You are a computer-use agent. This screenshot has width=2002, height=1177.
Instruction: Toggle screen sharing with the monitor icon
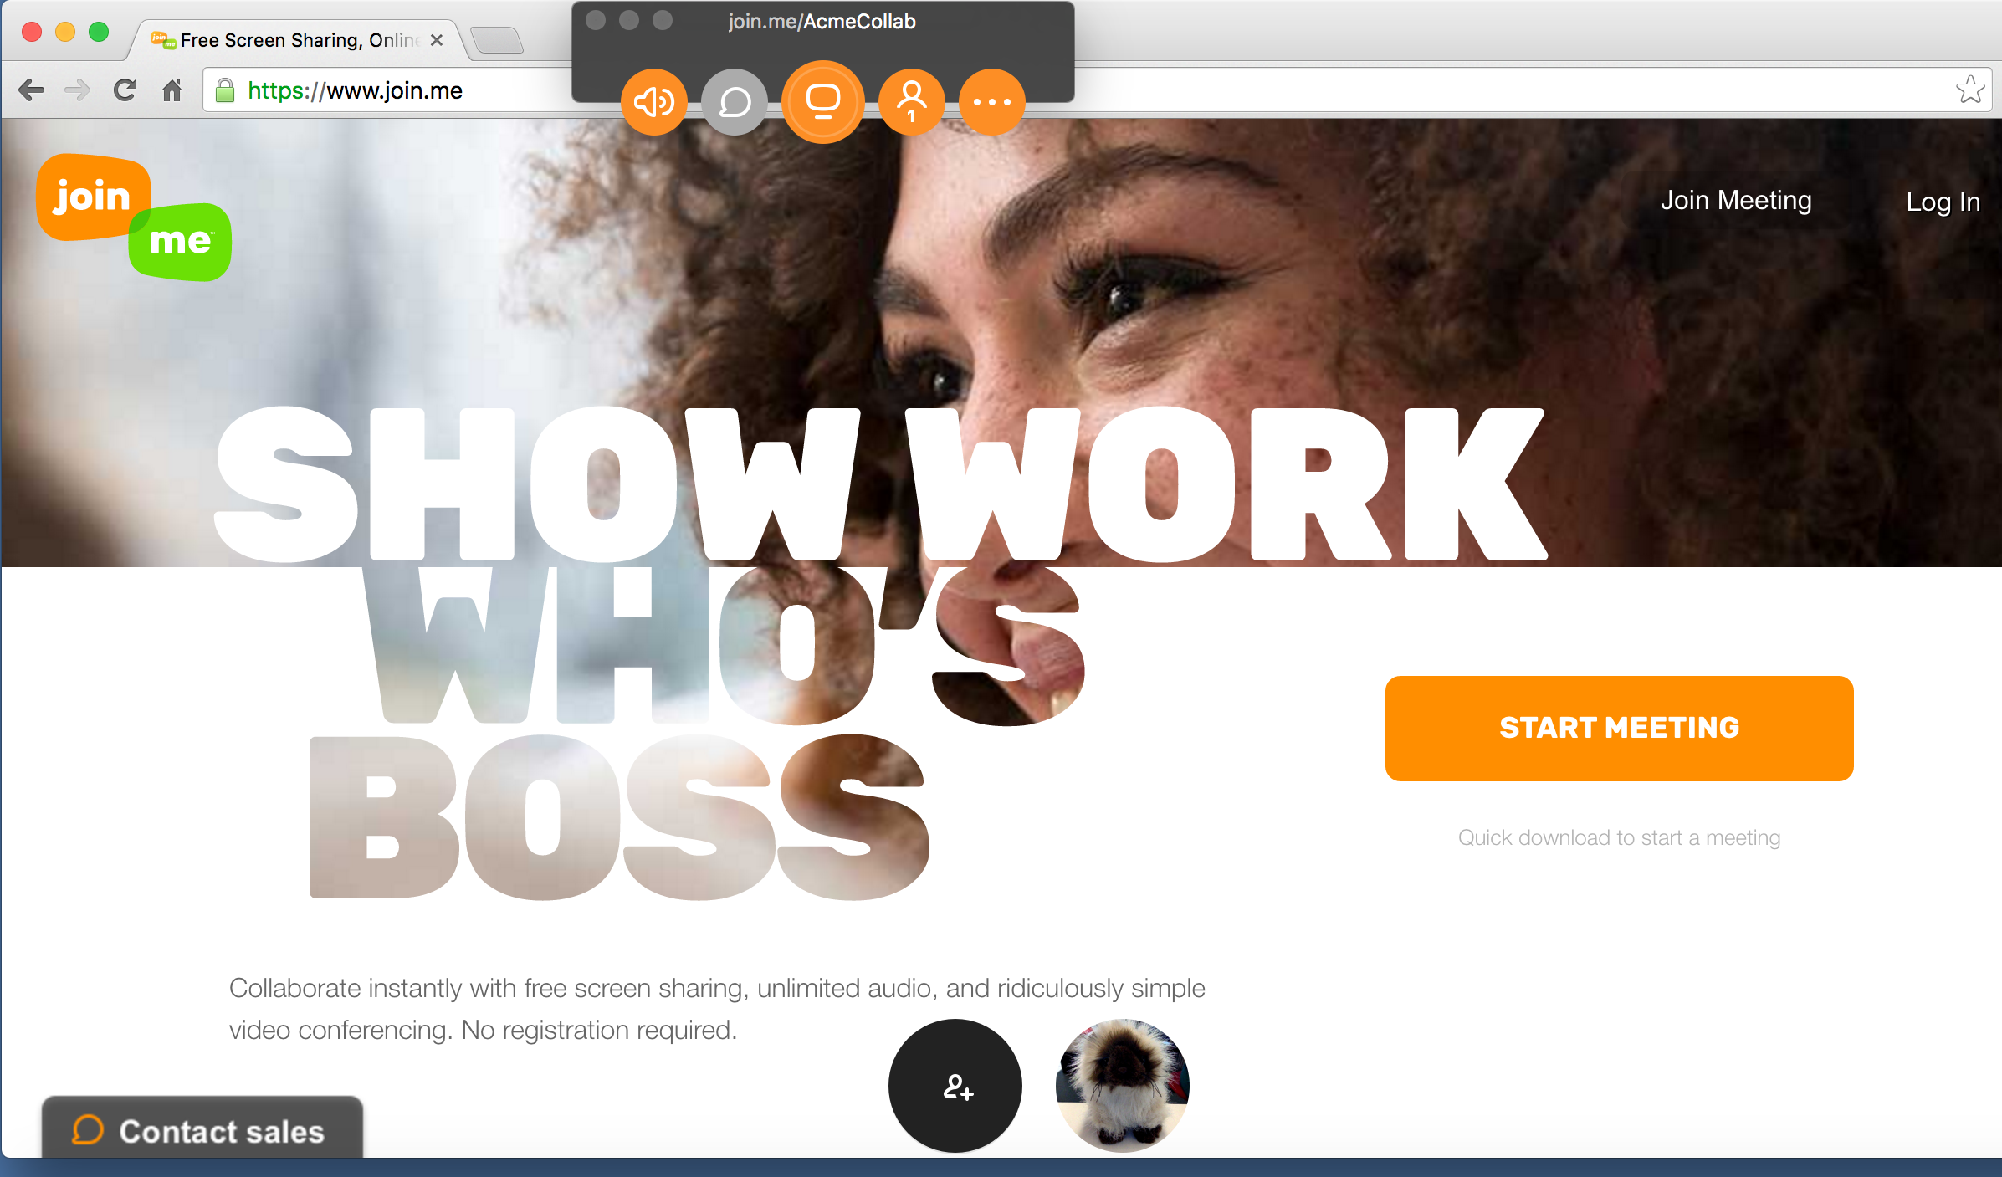pos(823,102)
